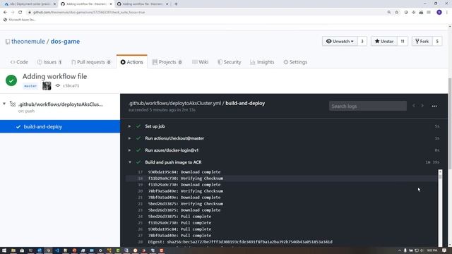
Task: Open the notification center icon
Action: pos(444,250)
